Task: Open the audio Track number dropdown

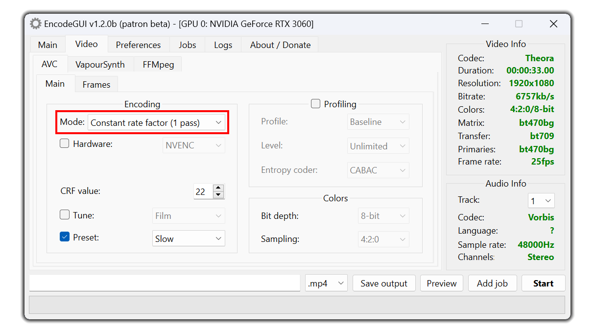Action: (541, 201)
